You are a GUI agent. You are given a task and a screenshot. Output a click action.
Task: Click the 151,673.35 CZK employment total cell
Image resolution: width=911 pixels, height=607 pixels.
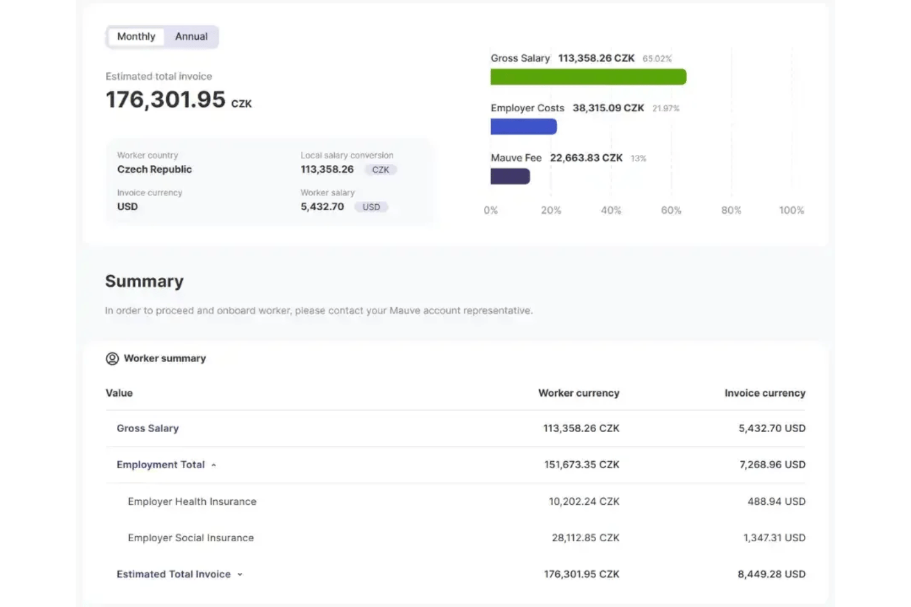[582, 464]
